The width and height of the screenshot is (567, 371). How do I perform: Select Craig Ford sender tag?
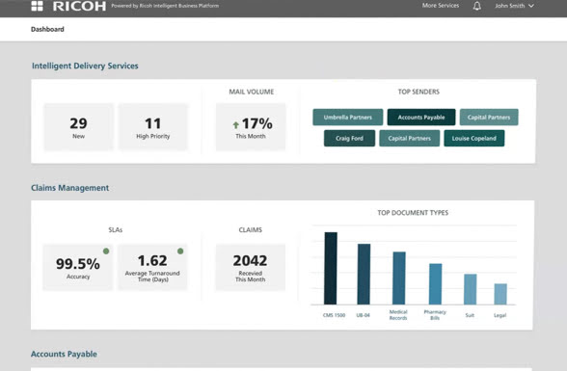349,138
